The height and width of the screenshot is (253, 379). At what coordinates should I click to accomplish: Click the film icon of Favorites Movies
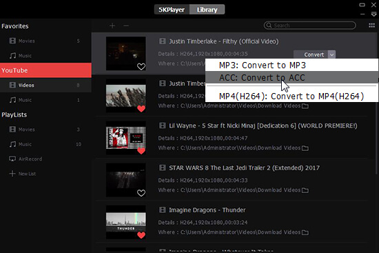[12, 41]
